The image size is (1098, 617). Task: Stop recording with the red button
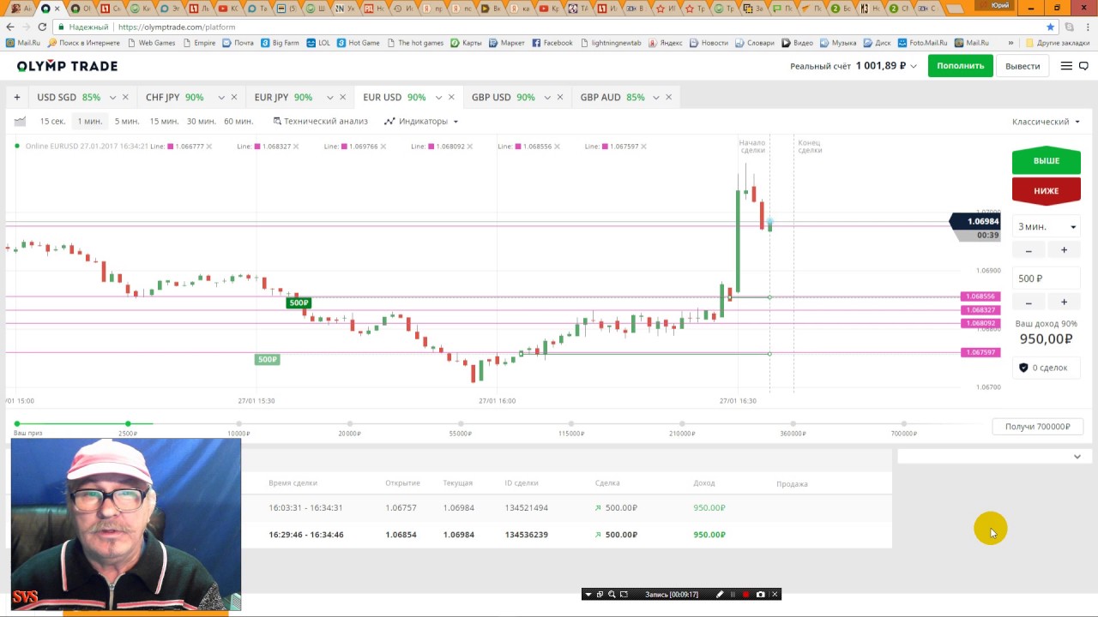(x=746, y=594)
